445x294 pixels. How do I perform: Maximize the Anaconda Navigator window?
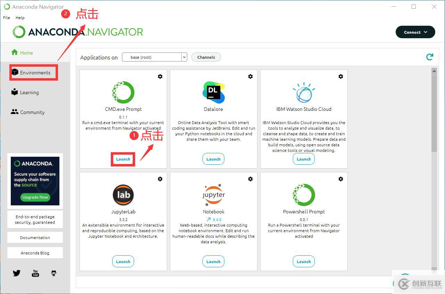pyautogui.click(x=414, y=7)
